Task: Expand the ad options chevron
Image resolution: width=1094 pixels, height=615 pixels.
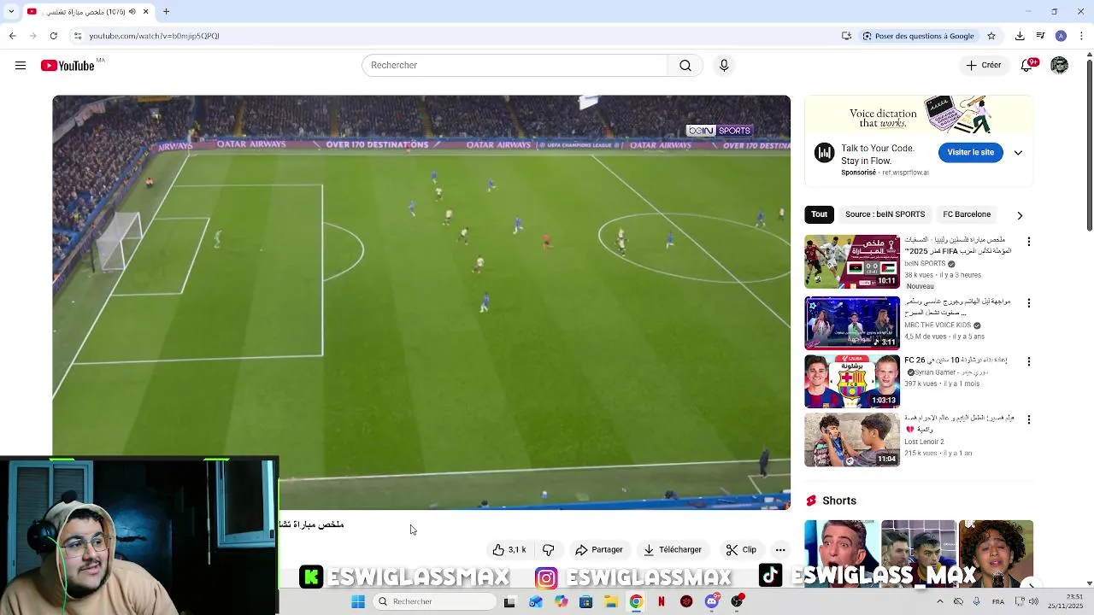Action: (x=1018, y=153)
